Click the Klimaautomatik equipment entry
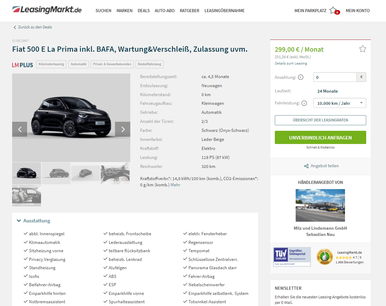 pos(44,243)
